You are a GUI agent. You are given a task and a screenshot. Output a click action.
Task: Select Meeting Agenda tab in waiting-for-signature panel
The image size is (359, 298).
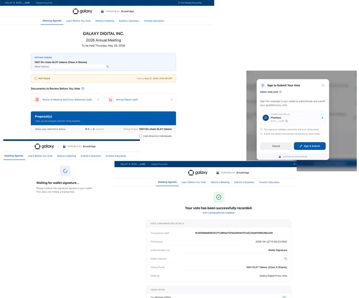click(14, 156)
